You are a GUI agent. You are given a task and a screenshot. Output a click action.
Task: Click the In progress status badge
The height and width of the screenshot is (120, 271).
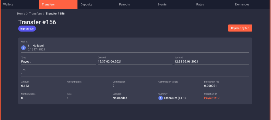coord(27,29)
